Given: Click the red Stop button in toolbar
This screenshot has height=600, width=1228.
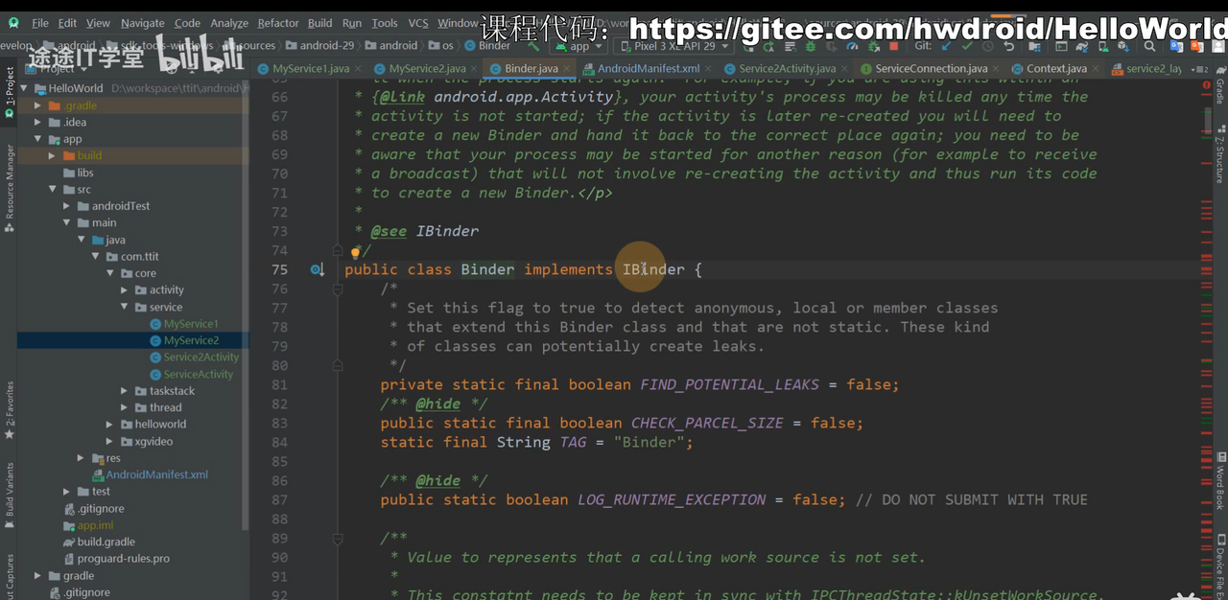Looking at the screenshot, I should pos(893,45).
